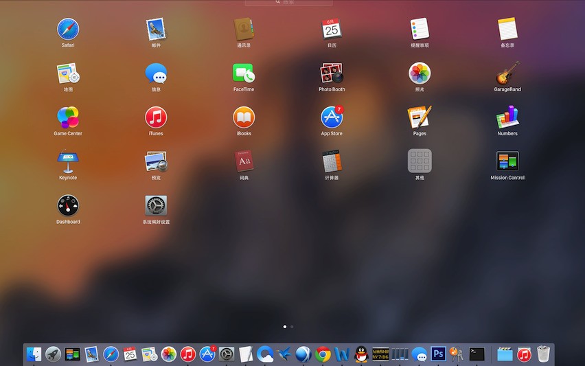Launch Photoshop from the Dock
Screen dimensions: 585x366
438,354
